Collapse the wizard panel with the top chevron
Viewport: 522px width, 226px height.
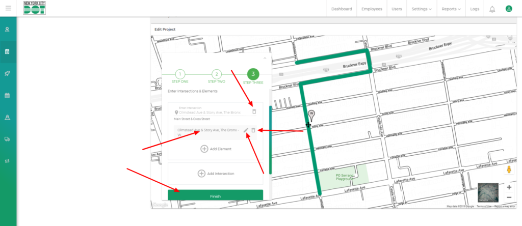265,59
